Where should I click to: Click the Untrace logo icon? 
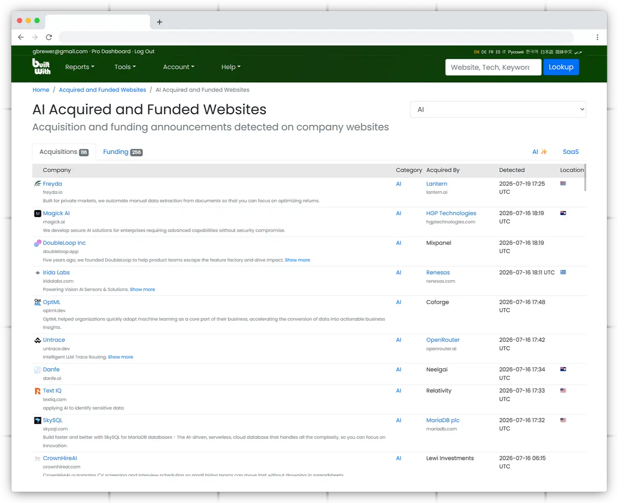pyautogui.click(x=37, y=340)
